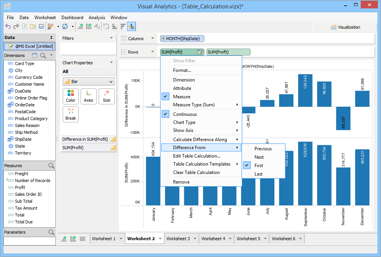Search parameters with the magnifier icon

click(51, 232)
